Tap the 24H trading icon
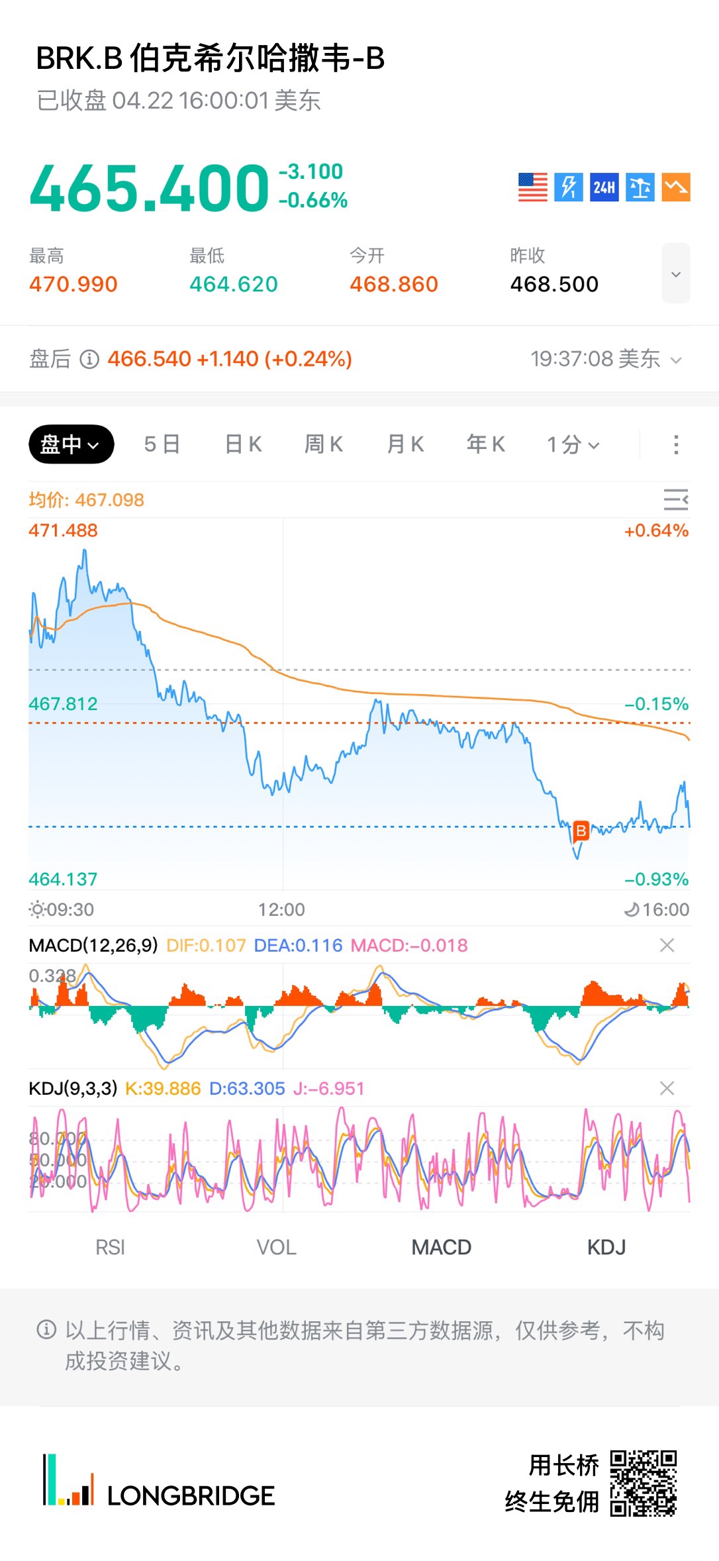Screen dimensions: 719x1561 point(604,187)
